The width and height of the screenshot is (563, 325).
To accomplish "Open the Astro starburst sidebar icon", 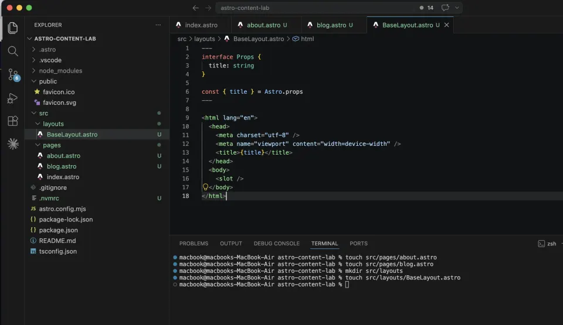I will coord(13,144).
